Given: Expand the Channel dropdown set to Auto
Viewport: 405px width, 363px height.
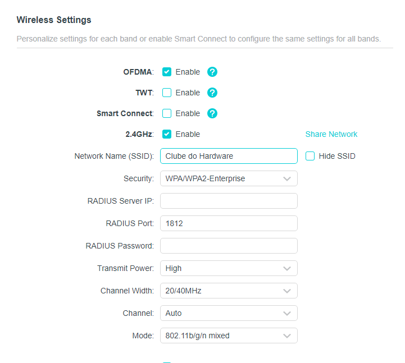Looking at the screenshot, I should (x=229, y=313).
